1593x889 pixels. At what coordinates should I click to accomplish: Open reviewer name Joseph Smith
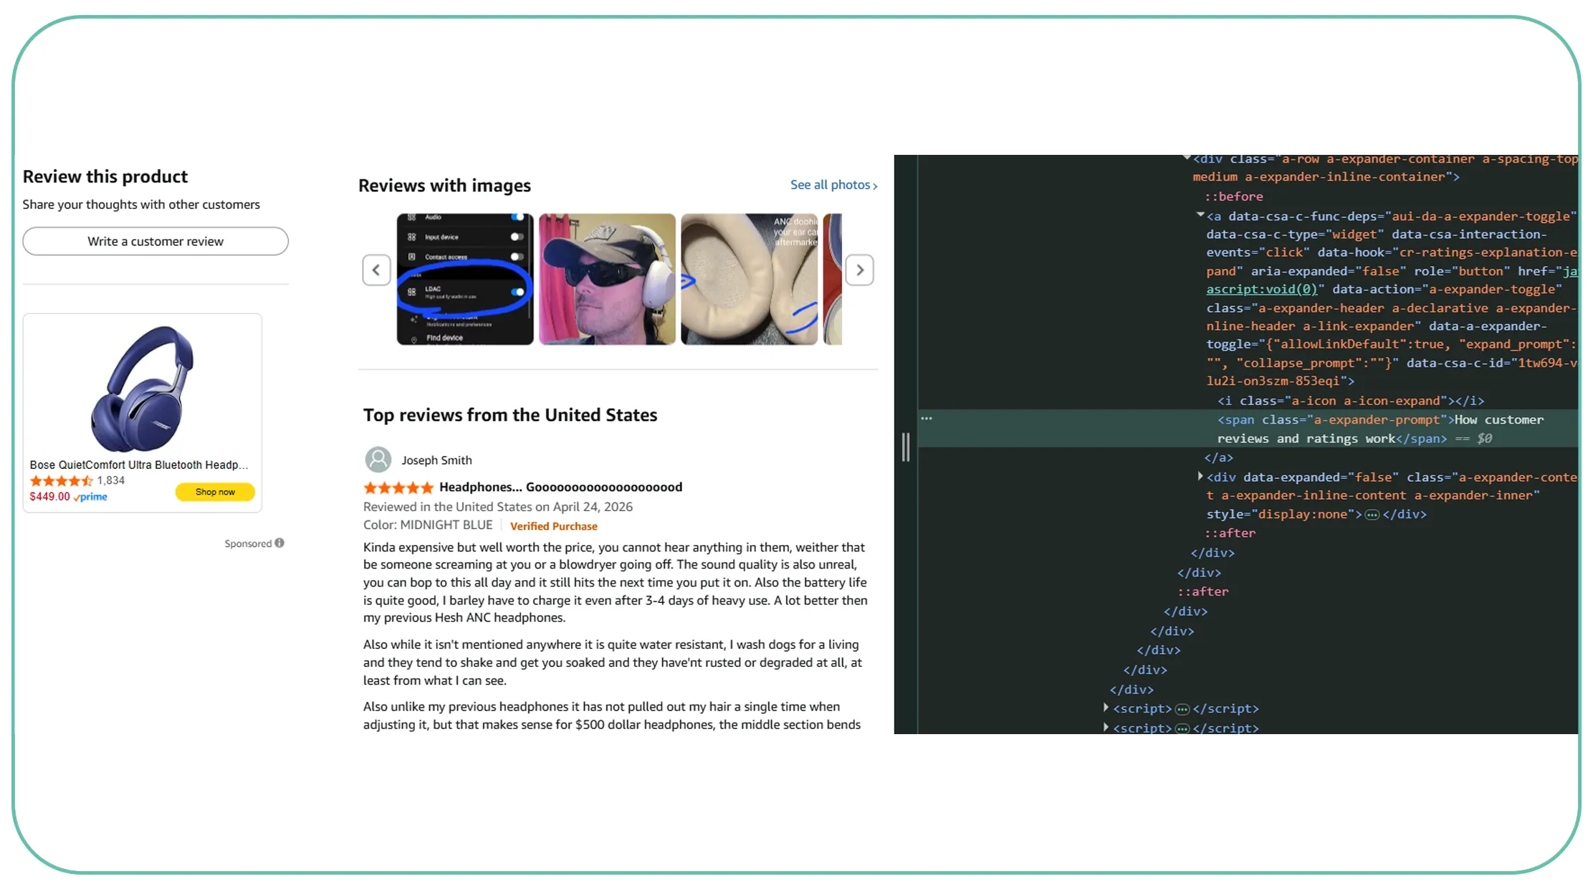pyautogui.click(x=436, y=460)
